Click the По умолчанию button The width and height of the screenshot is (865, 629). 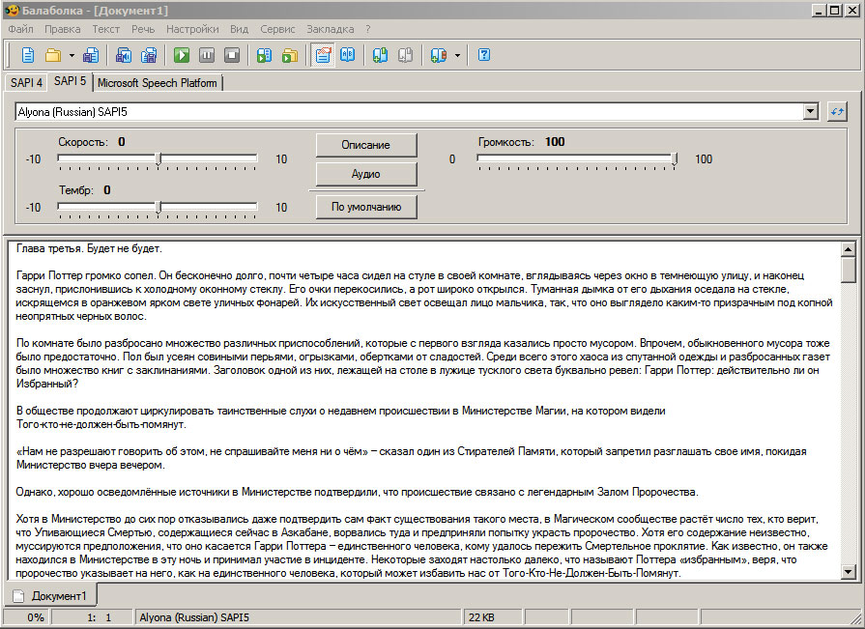point(366,208)
